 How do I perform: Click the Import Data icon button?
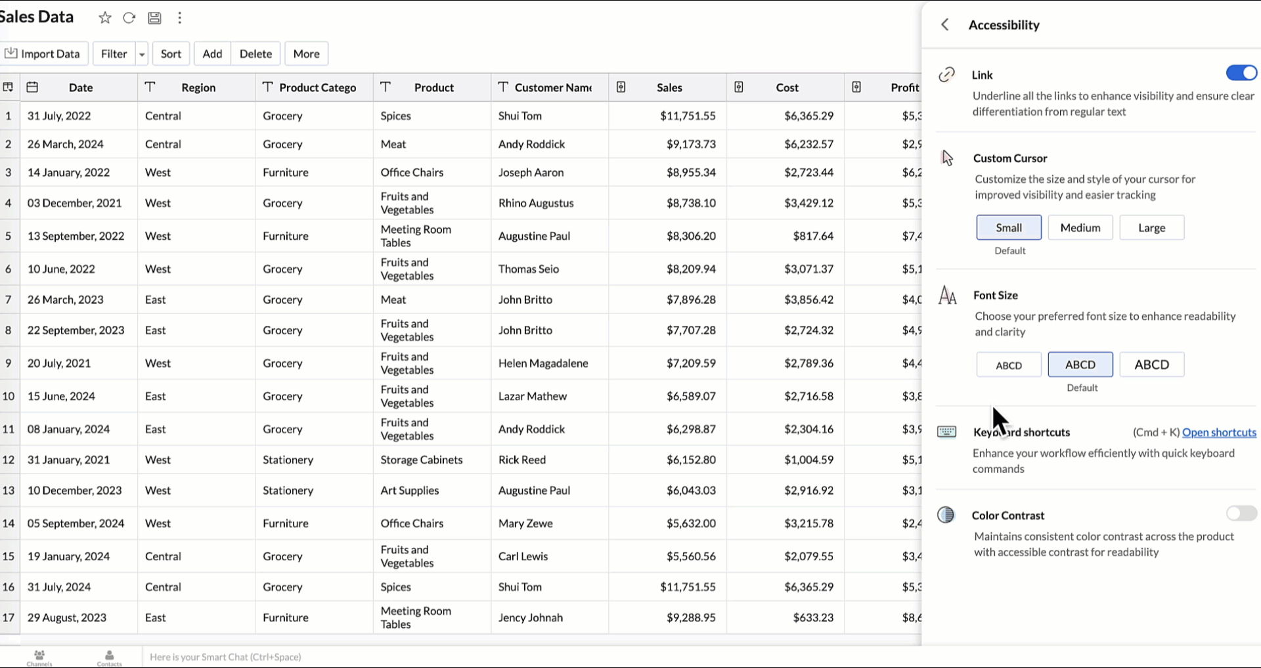(11, 53)
